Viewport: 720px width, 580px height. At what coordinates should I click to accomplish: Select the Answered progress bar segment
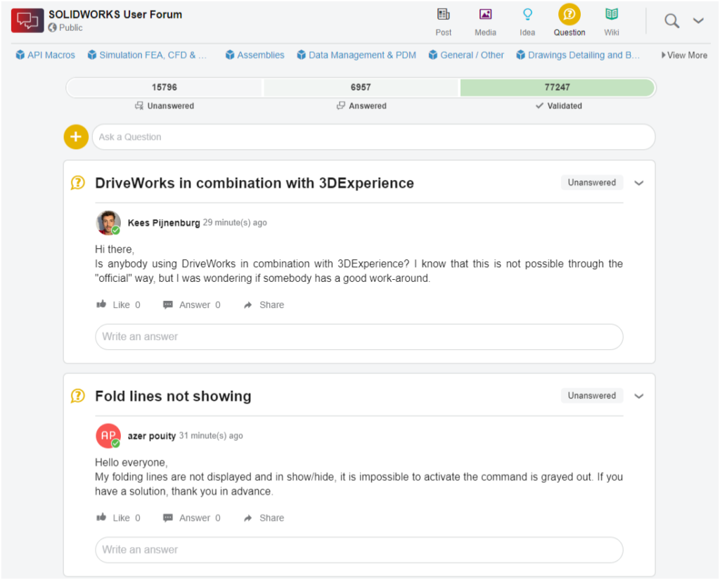coord(361,87)
